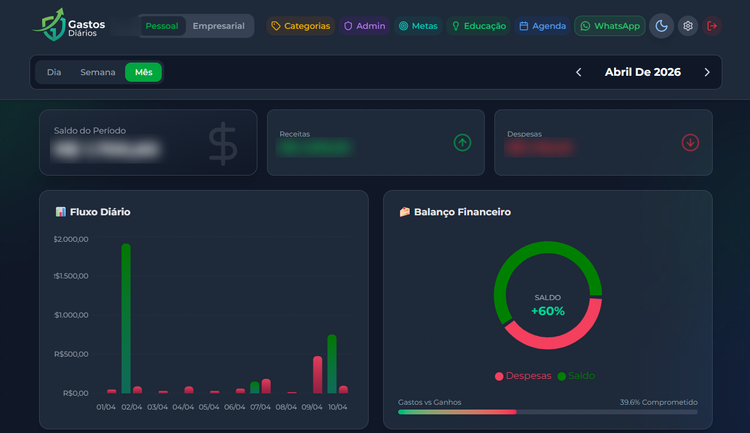
Task: Click the 39.6% Comprometido text
Action: point(659,402)
